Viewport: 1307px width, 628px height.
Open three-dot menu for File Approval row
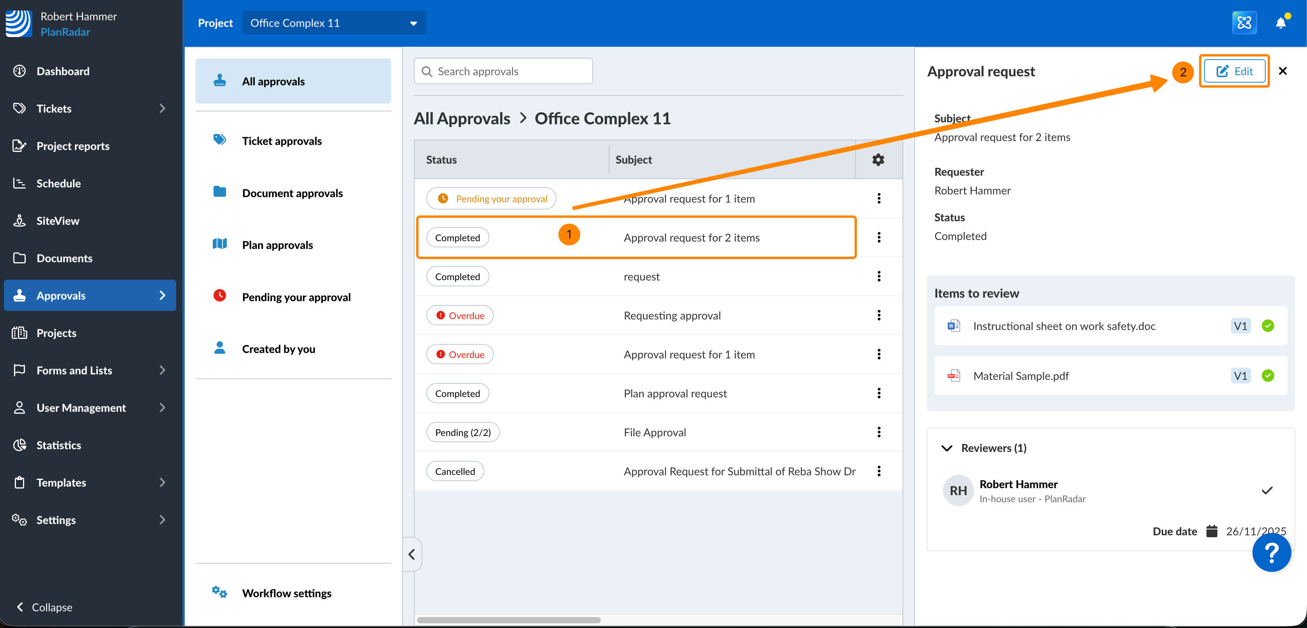(x=879, y=432)
